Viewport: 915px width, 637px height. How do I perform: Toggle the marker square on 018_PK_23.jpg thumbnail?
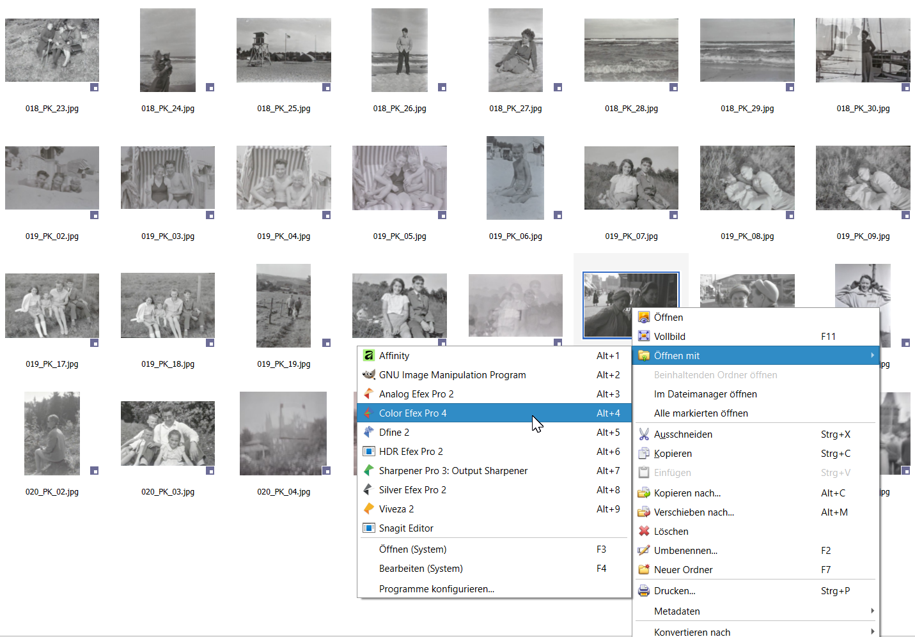[x=95, y=88]
